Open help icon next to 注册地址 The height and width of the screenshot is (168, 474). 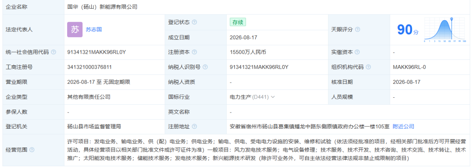pos(194,127)
